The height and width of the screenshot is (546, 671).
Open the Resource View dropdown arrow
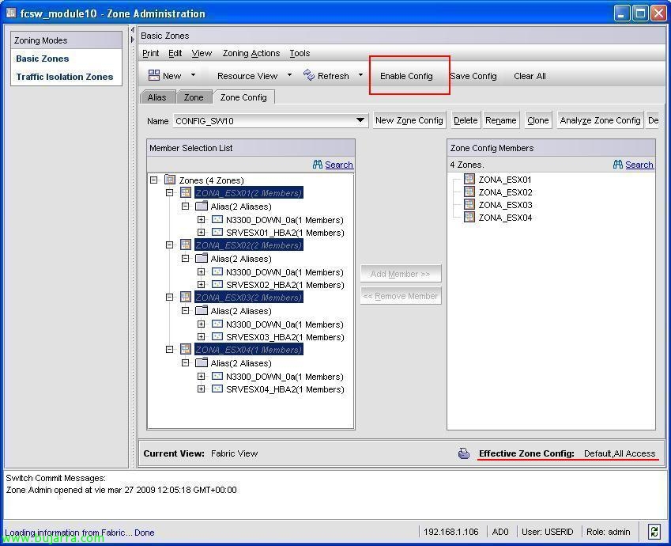tap(289, 76)
